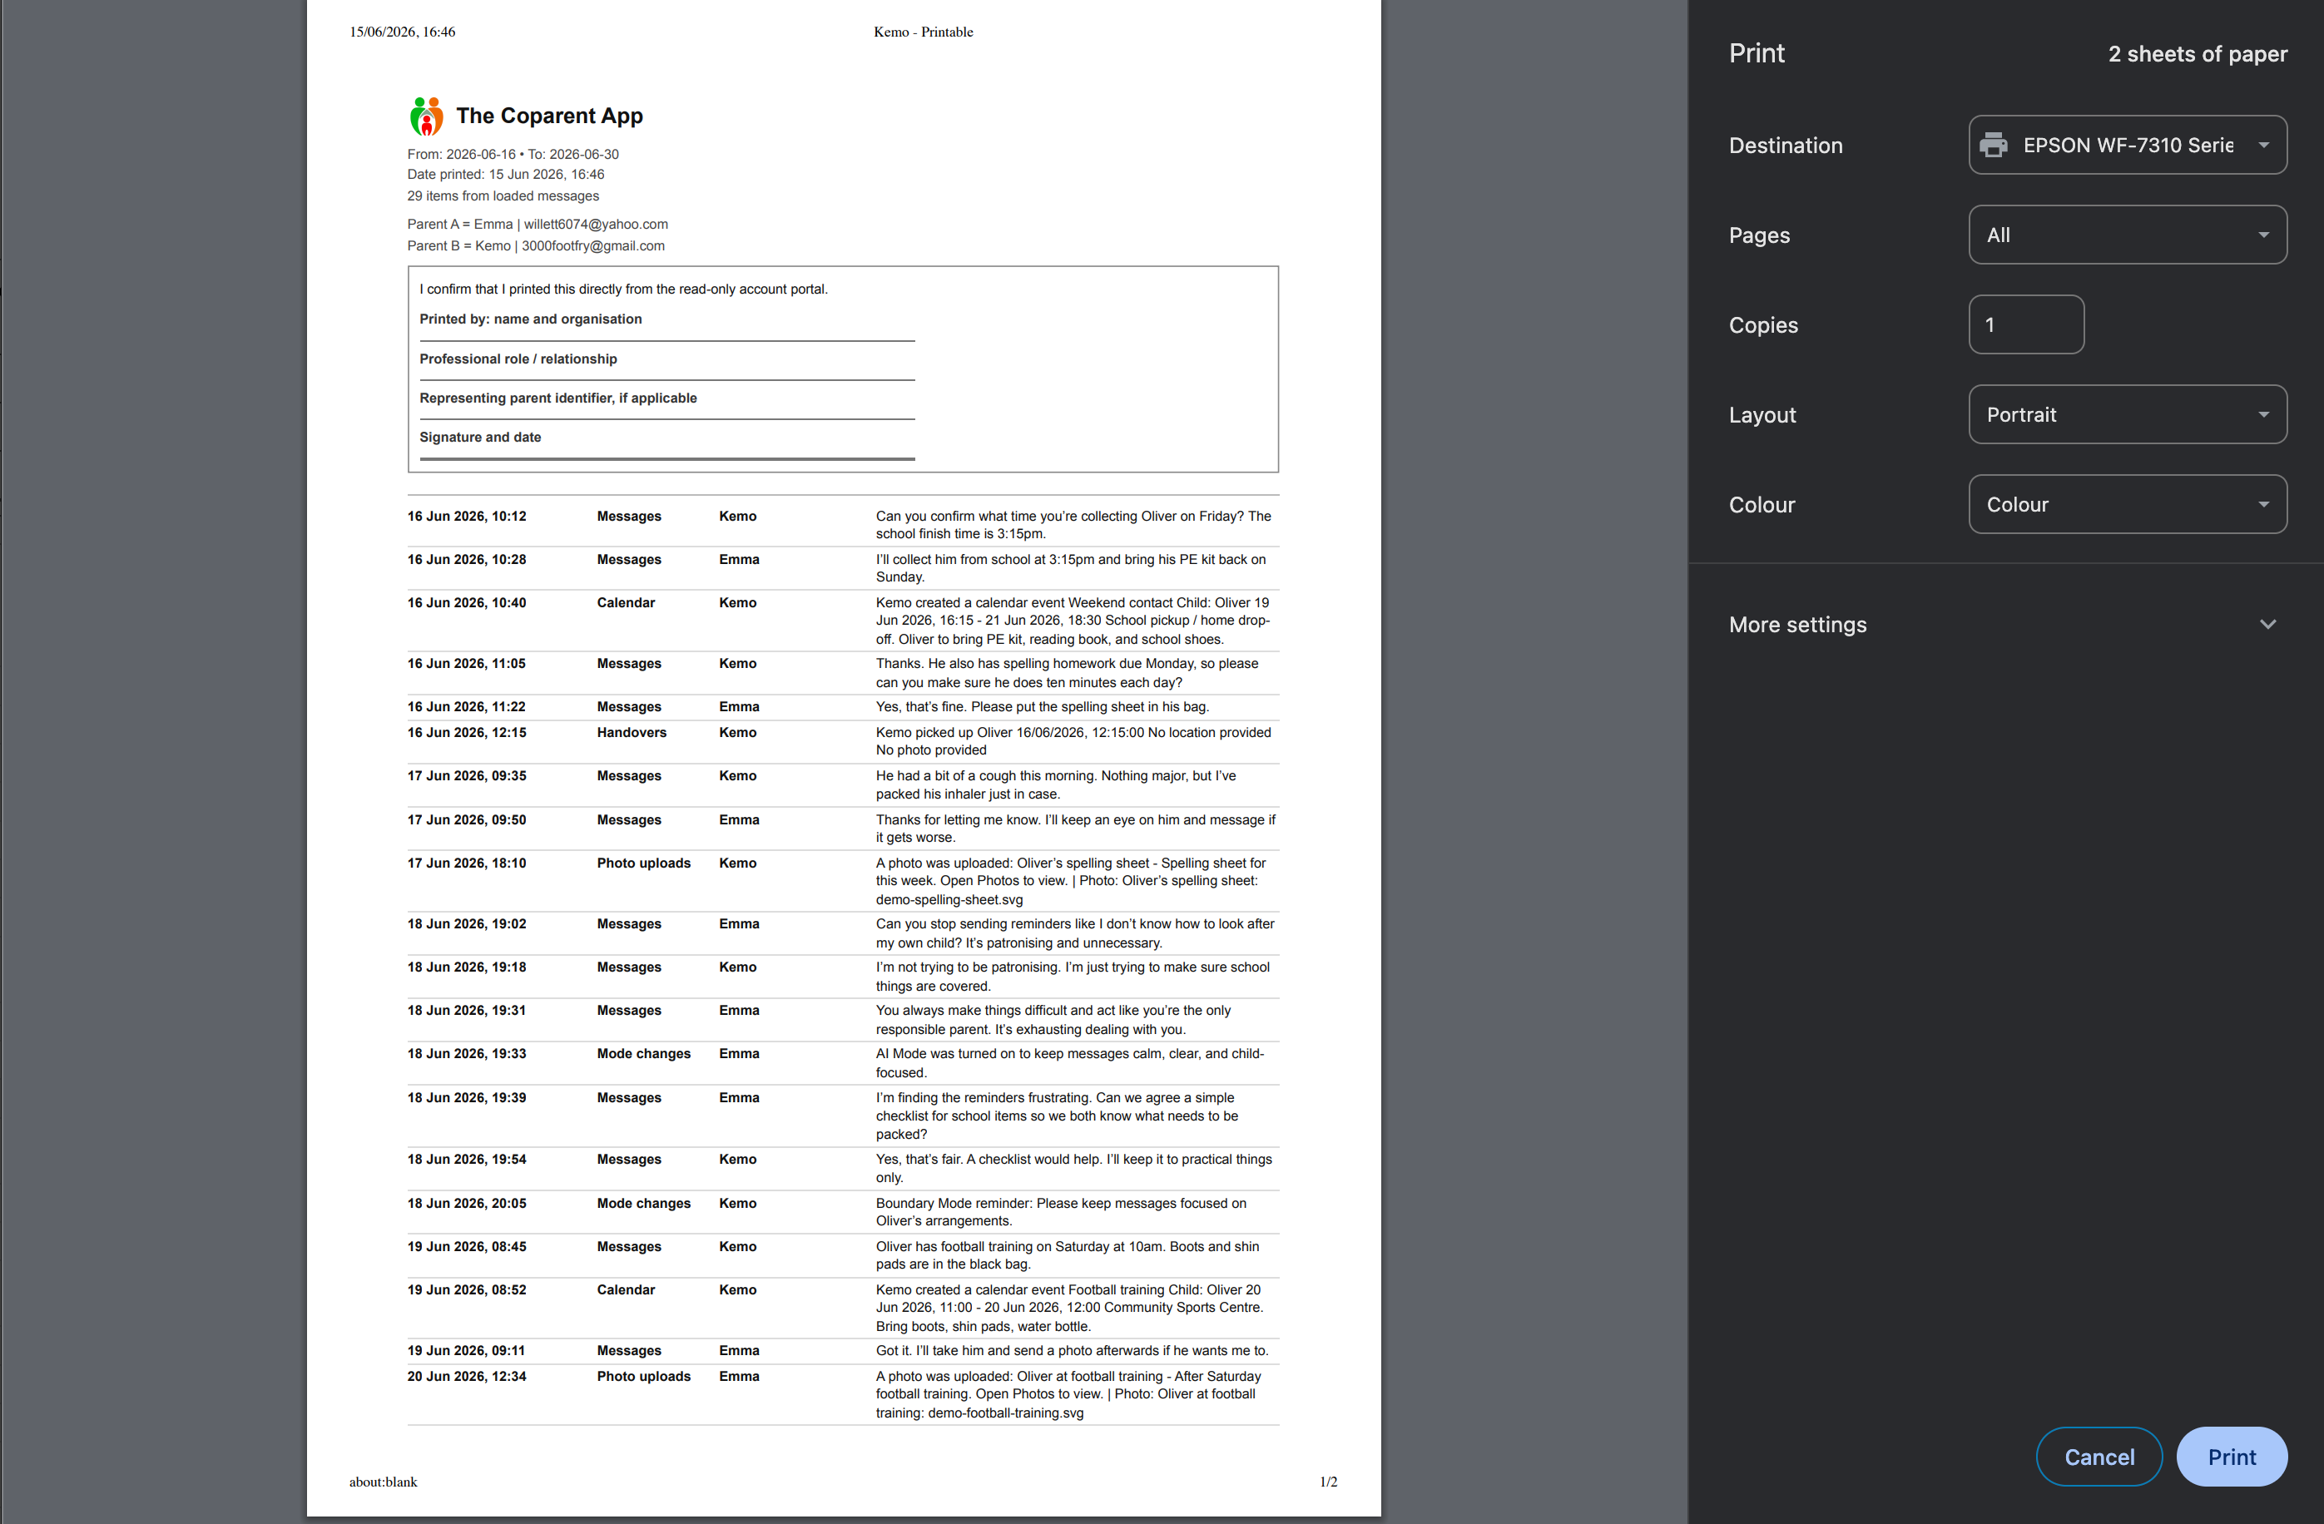The width and height of the screenshot is (2324, 1524).
Task: Click the Print button
Action: pyautogui.click(x=2232, y=1457)
